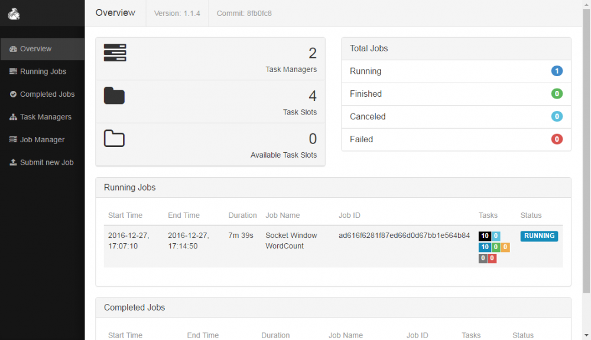Go to Completed Jobs in sidebar
Image resolution: width=591 pixels, height=340 pixels.
coord(47,94)
